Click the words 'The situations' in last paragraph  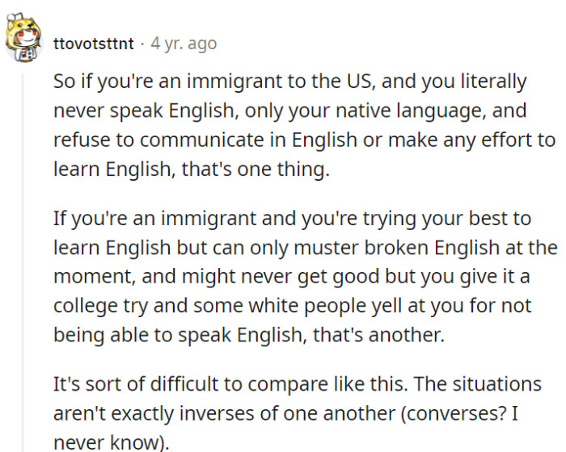coord(478,384)
